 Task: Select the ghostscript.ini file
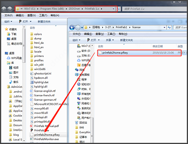(x=41, y=73)
